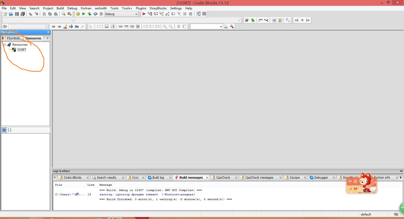The height and width of the screenshot is (219, 404).
Task: Click the DoxyBlocks block comment icon
Action: [261, 20]
